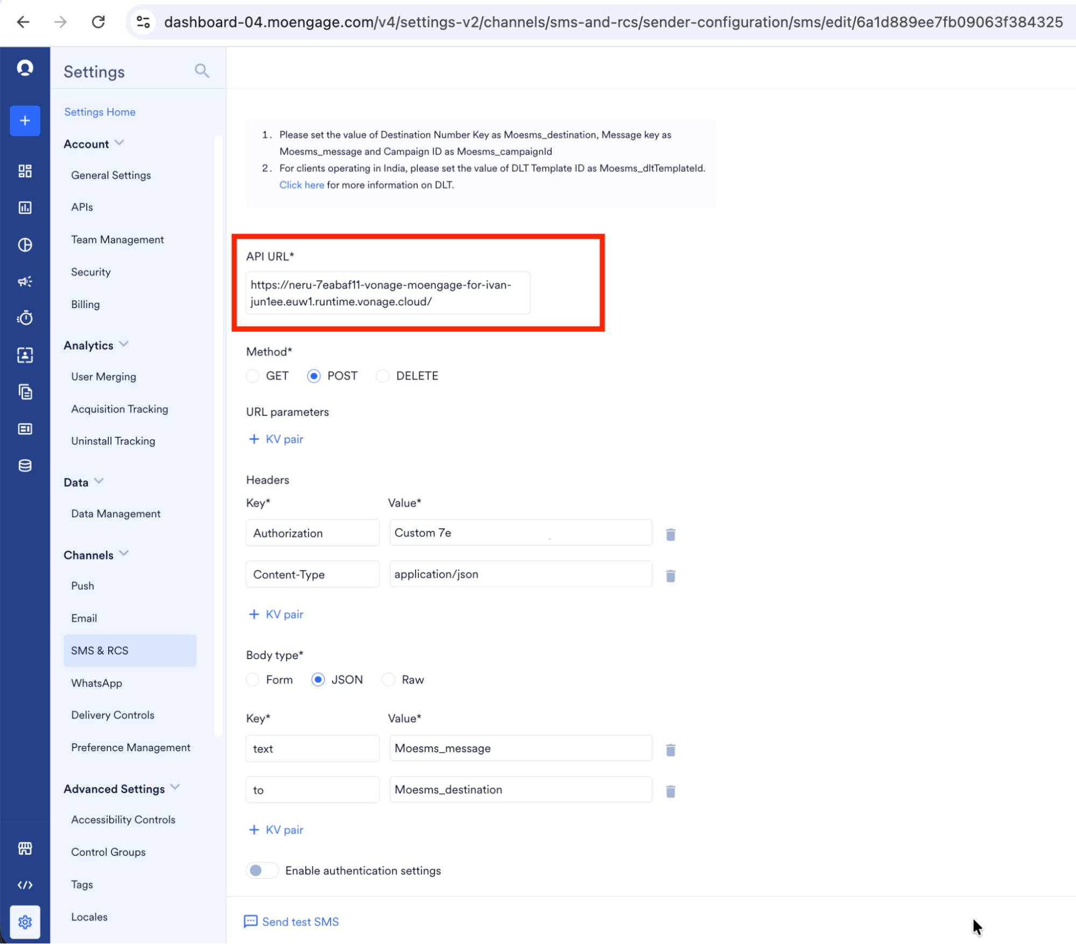The width and height of the screenshot is (1076, 944).
Task: Select the POST method radio button
Action: pos(314,376)
